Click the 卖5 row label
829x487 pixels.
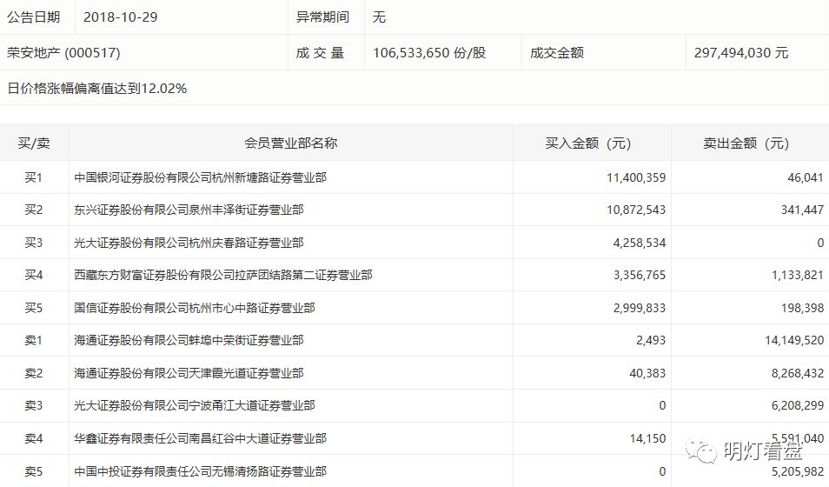click(x=33, y=471)
